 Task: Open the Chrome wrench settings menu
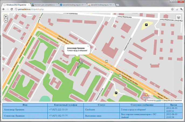point(181,9)
